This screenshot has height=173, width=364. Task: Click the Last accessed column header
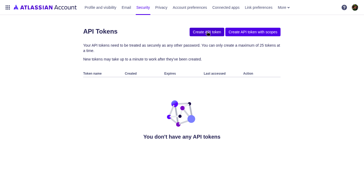(215, 74)
